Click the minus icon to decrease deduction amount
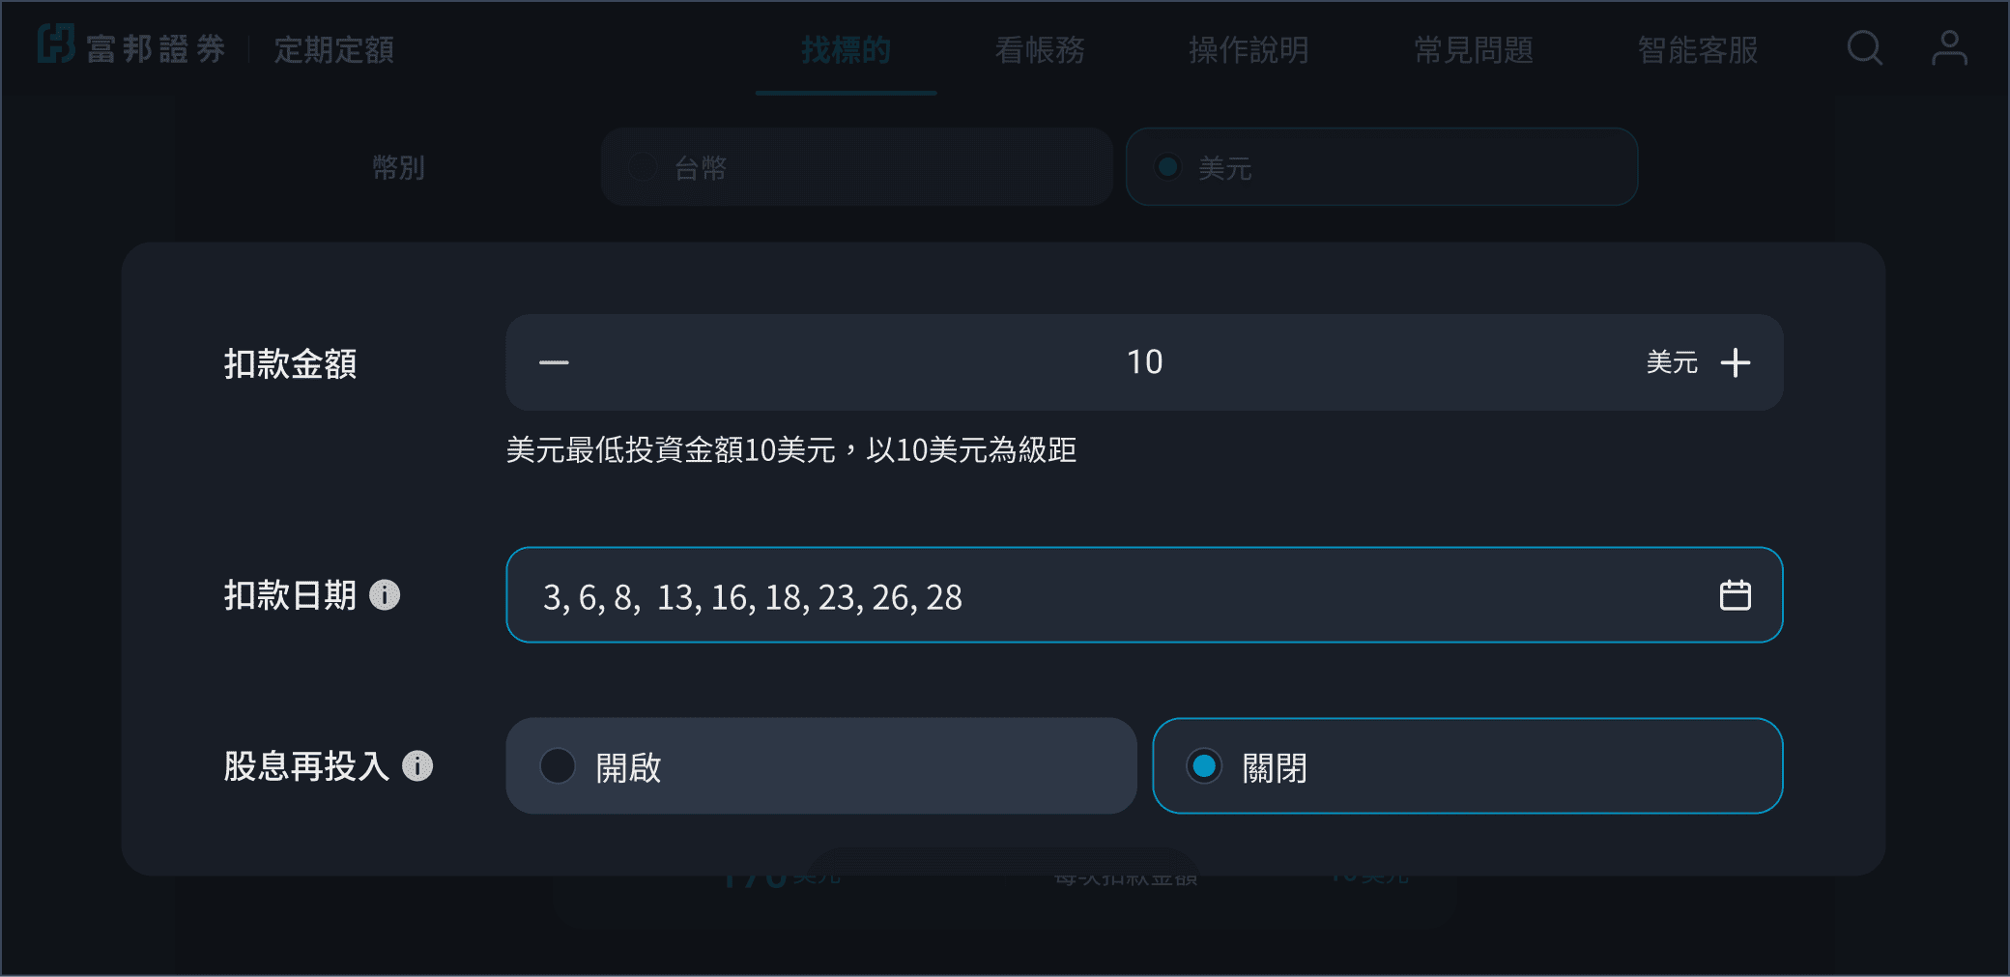Image resolution: width=2010 pixels, height=977 pixels. 554,363
